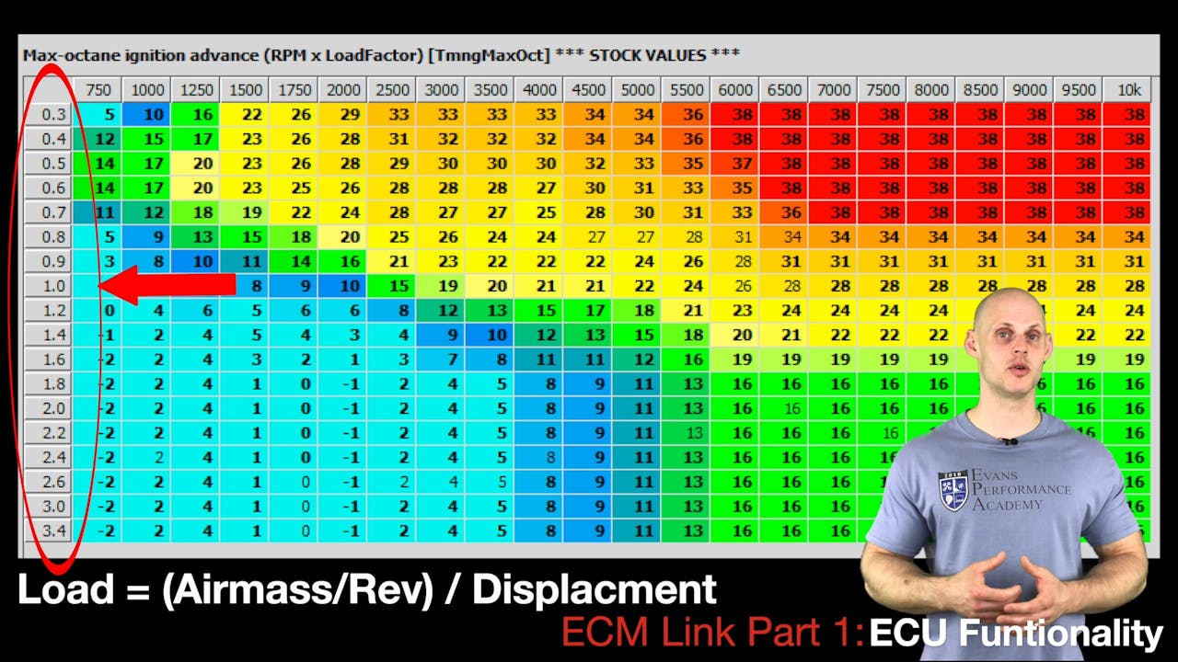Select the 3000 RPM column header

pyautogui.click(x=441, y=89)
